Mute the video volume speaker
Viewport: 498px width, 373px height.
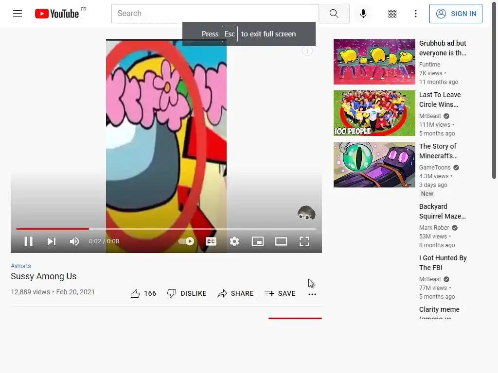pos(74,241)
